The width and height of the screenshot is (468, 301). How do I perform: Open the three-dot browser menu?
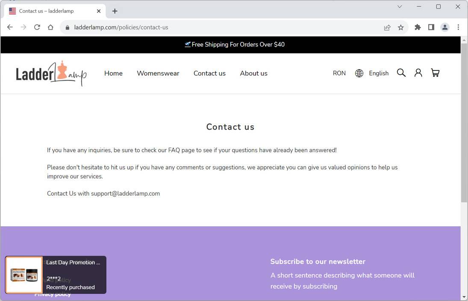458,27
